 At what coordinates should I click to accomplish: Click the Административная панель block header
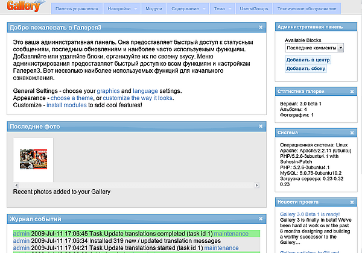316,27
